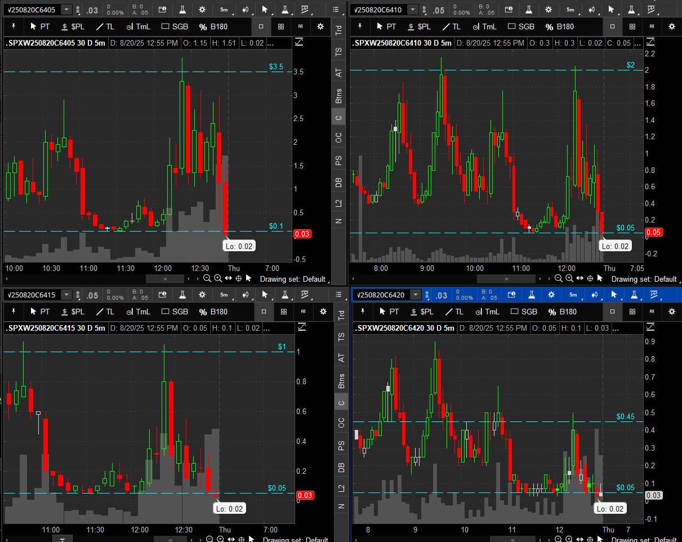Open studies flask icon in C6405 toolbar
This screenshot has width=682, height=542.
[x=183, y=10]
